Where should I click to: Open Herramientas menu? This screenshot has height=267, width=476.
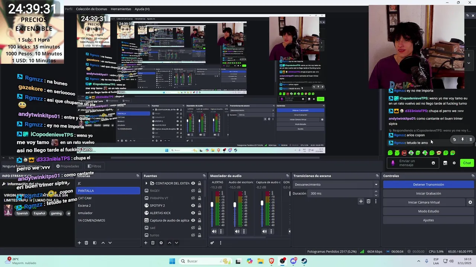(x=121, y=9)
